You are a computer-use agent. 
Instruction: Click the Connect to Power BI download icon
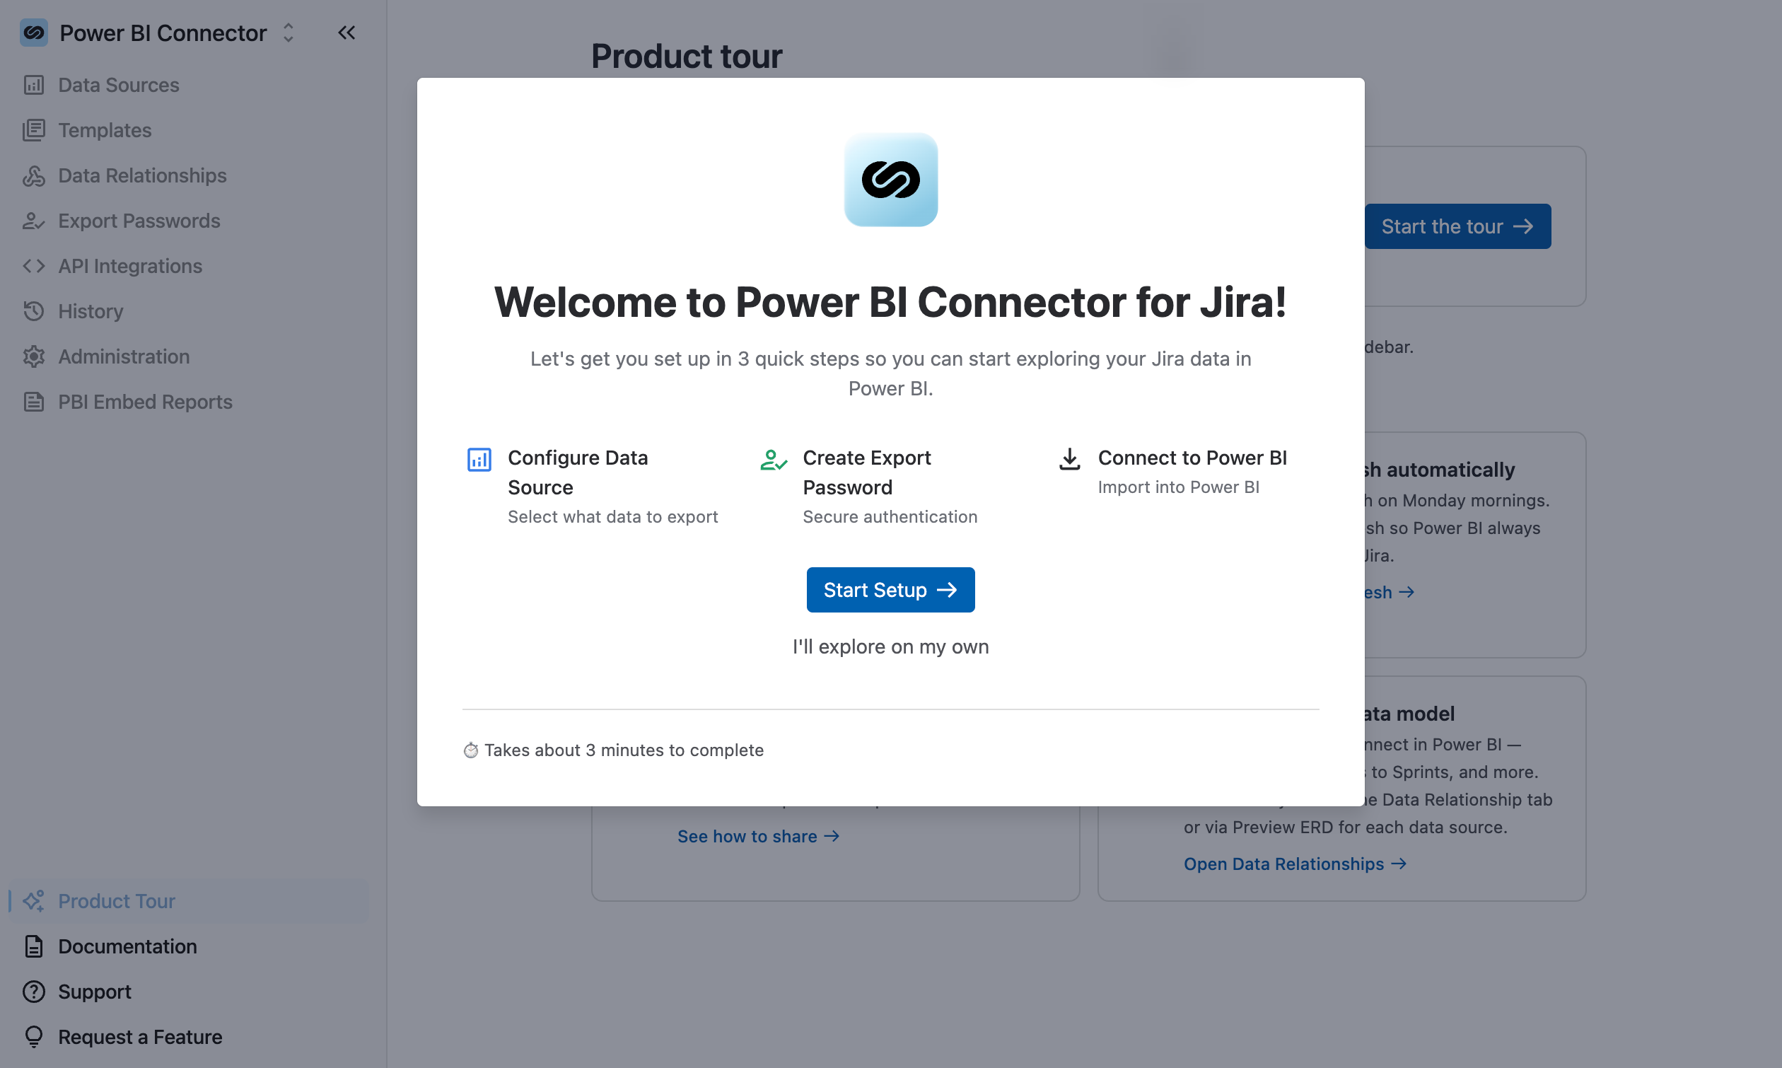coord(1070,459)
